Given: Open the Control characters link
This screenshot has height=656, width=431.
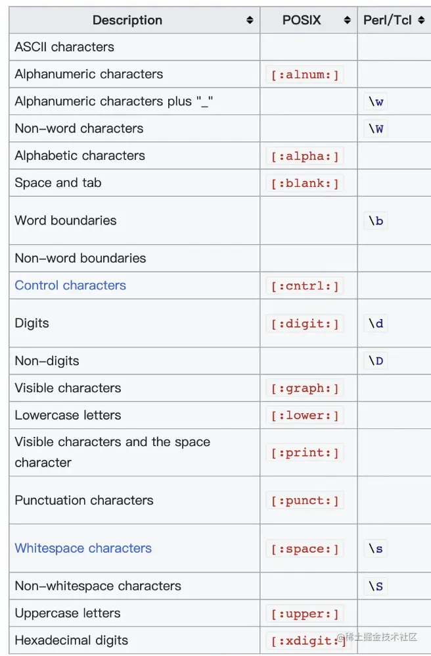Looking at the screenshot, I should tap(70, 286).
